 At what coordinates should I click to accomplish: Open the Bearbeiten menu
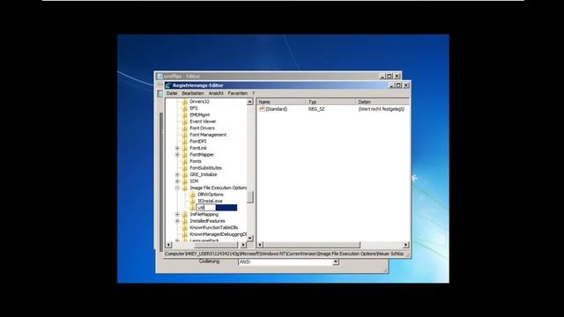pyautogui.click(x=193, y=93)
